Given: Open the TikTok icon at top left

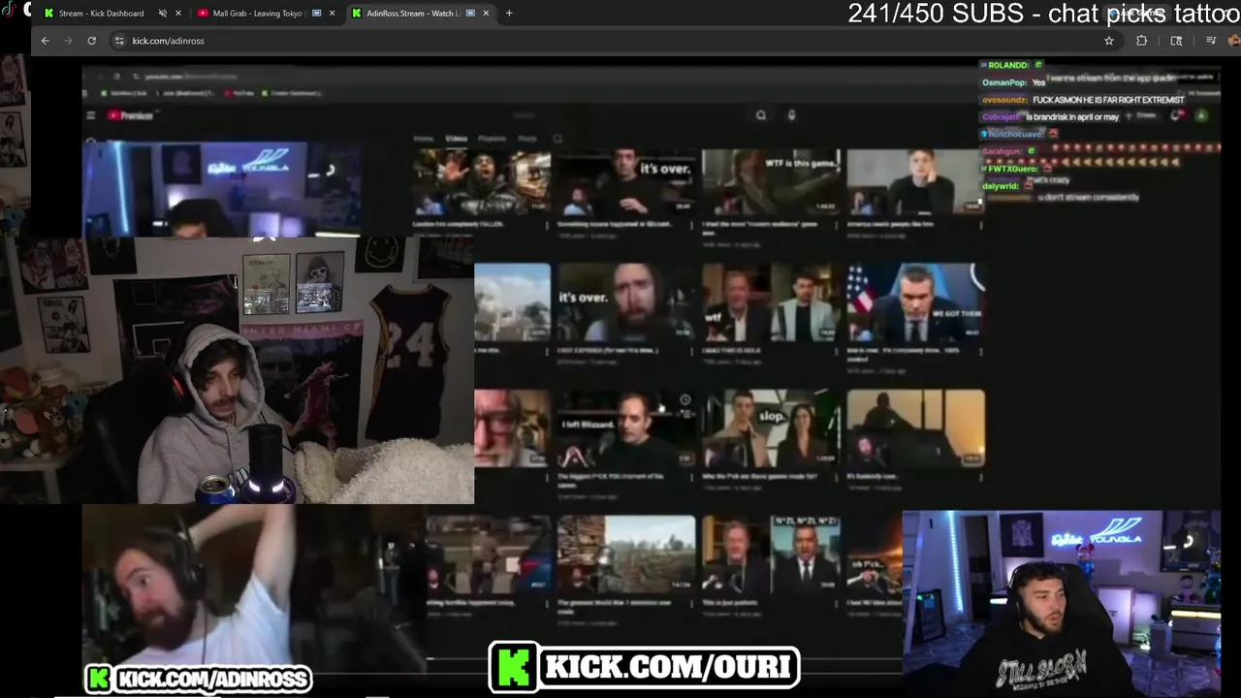Looking at the screenshot, I should 9,11.
